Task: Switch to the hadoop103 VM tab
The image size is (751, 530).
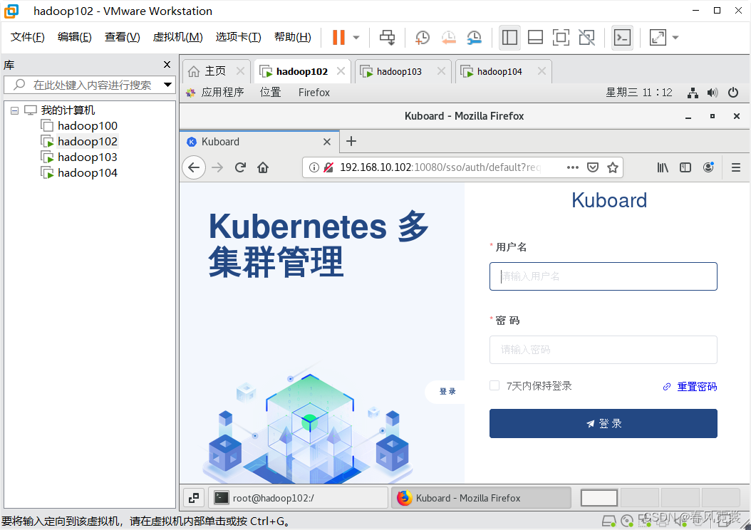Action: [x=398, y=71]
